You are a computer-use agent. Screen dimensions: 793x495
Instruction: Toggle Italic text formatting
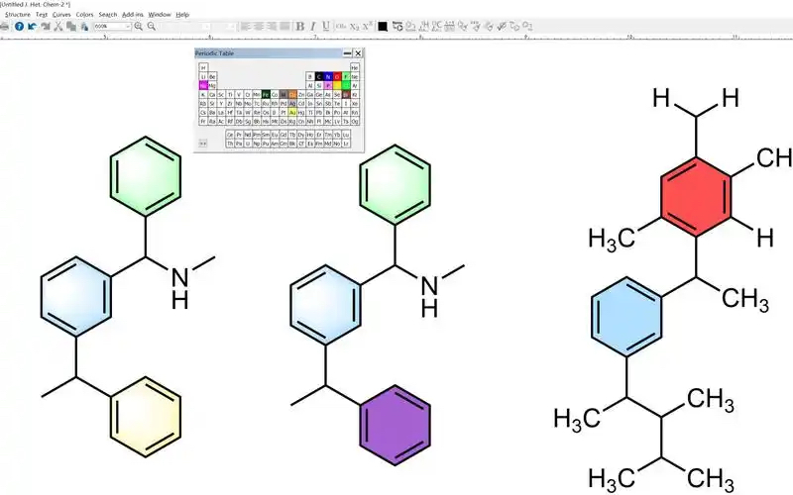[x=312, y=26]
